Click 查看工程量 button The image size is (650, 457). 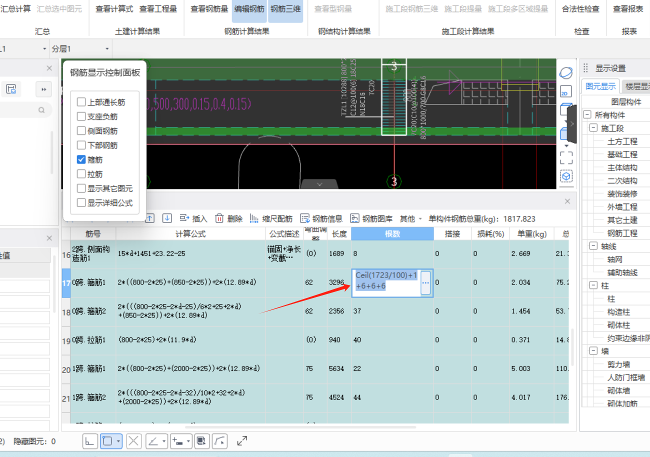[158, 9]
